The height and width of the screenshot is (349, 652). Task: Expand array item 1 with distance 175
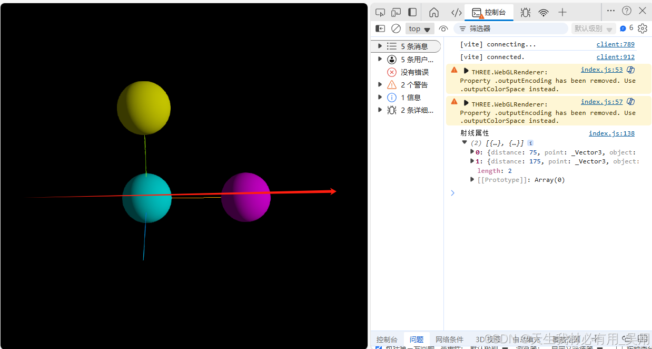pos(472,161)
